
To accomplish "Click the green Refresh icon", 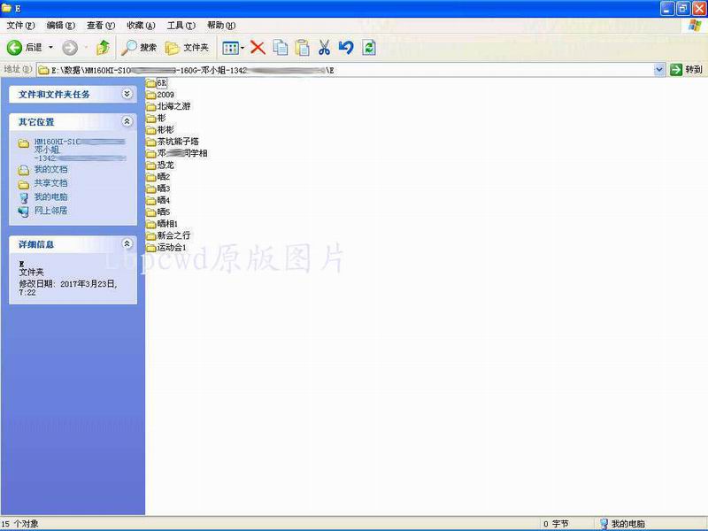I will pos(369,48).
